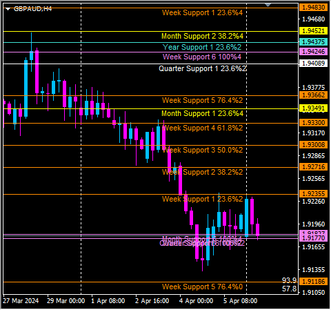The image size is (331, 310).
Task: Select the 1.91770 violet price label
Action: pyautogui.click(x=313, y=238)
